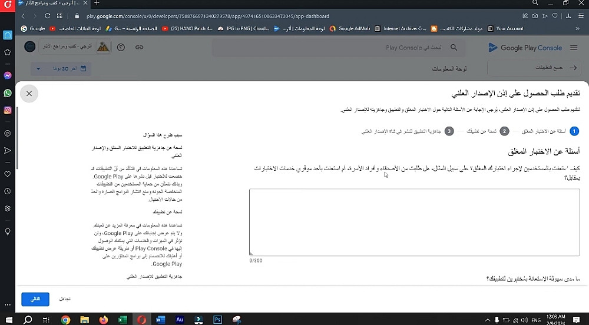Search open tabs with the magnifier icon
The width and height of the screenshot is (589, 325).
point(535,3)
